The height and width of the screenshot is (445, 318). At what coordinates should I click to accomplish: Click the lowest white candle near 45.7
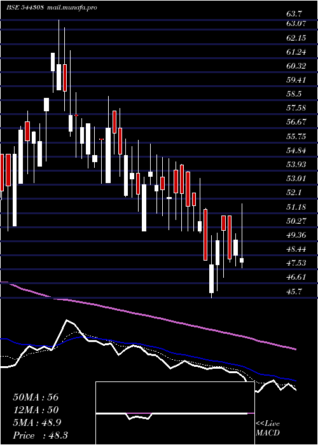(x=212, y=278)
